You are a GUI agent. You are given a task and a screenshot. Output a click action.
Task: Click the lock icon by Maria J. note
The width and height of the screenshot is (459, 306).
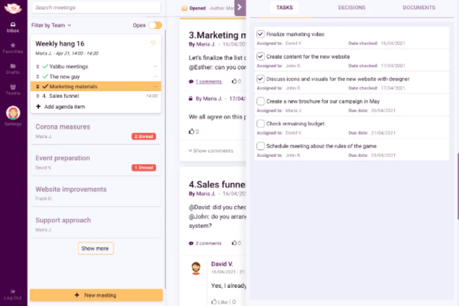tap(191, 98)
